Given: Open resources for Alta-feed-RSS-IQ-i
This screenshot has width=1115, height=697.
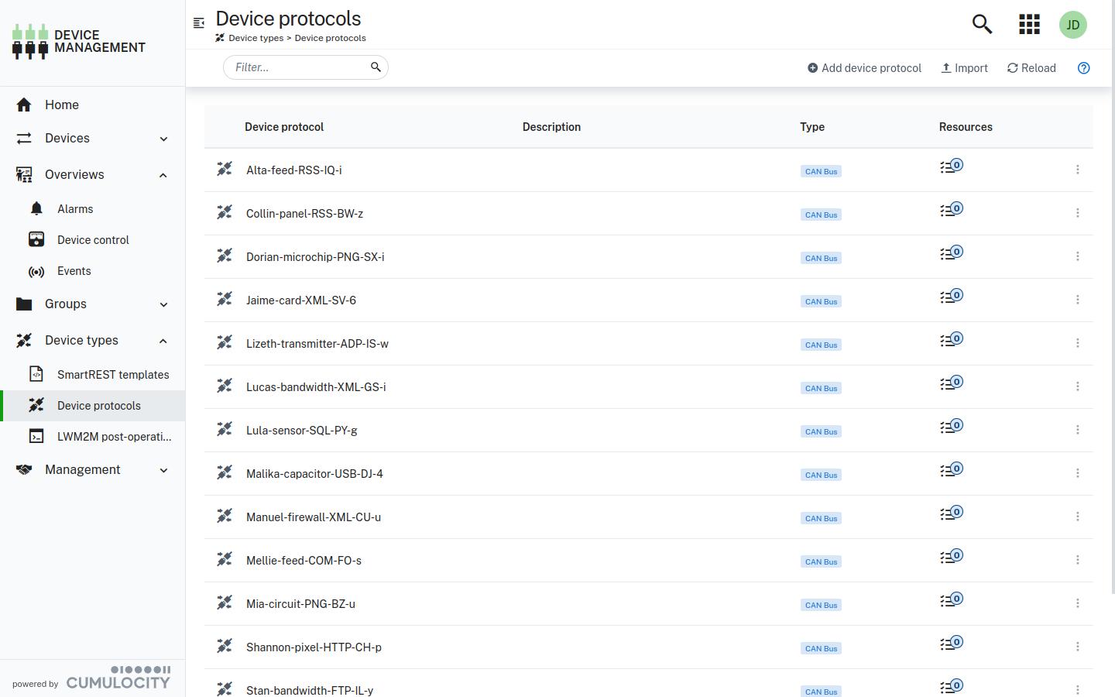Looking at the screenshot, I should [x=952, y=165].
